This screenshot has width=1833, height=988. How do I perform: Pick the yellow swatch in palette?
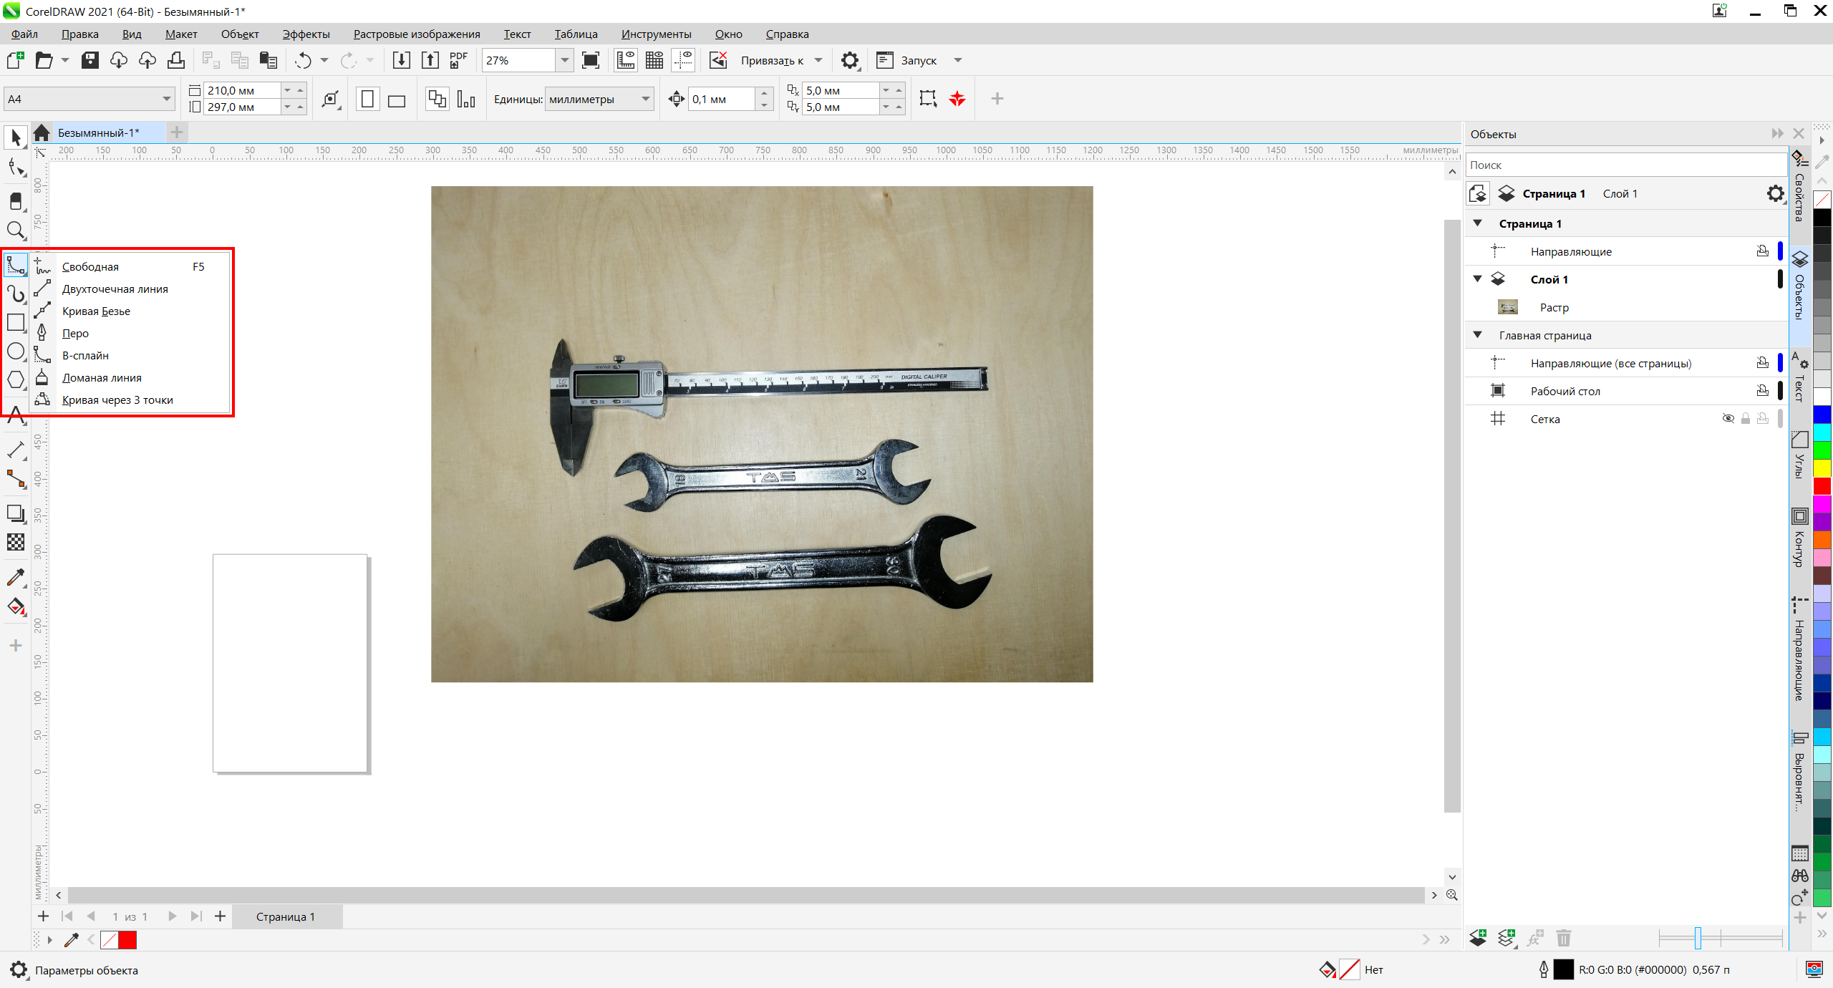(1822, 468)
